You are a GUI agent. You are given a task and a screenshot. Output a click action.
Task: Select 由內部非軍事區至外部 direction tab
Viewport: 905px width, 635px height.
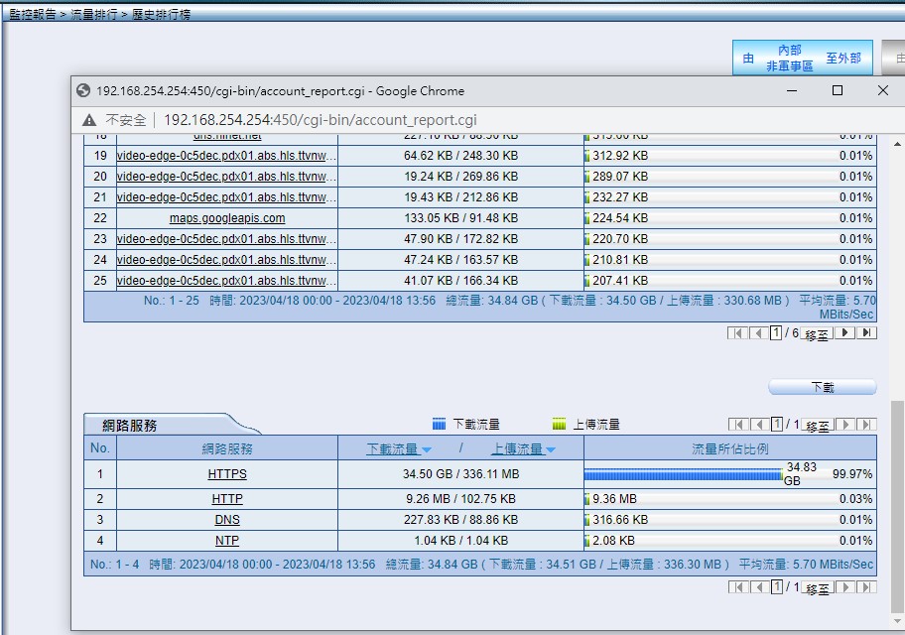pyautogui.click(x=803, y=59)
